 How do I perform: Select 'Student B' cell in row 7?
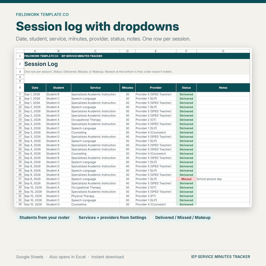click(x=59, y=94)
